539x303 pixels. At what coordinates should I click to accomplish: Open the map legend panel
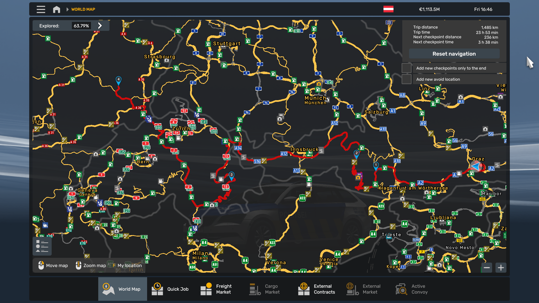[x=42, y=246]
